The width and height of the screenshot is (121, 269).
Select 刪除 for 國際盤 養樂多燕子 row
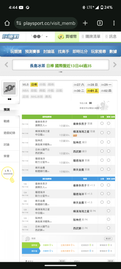point(108,123)
